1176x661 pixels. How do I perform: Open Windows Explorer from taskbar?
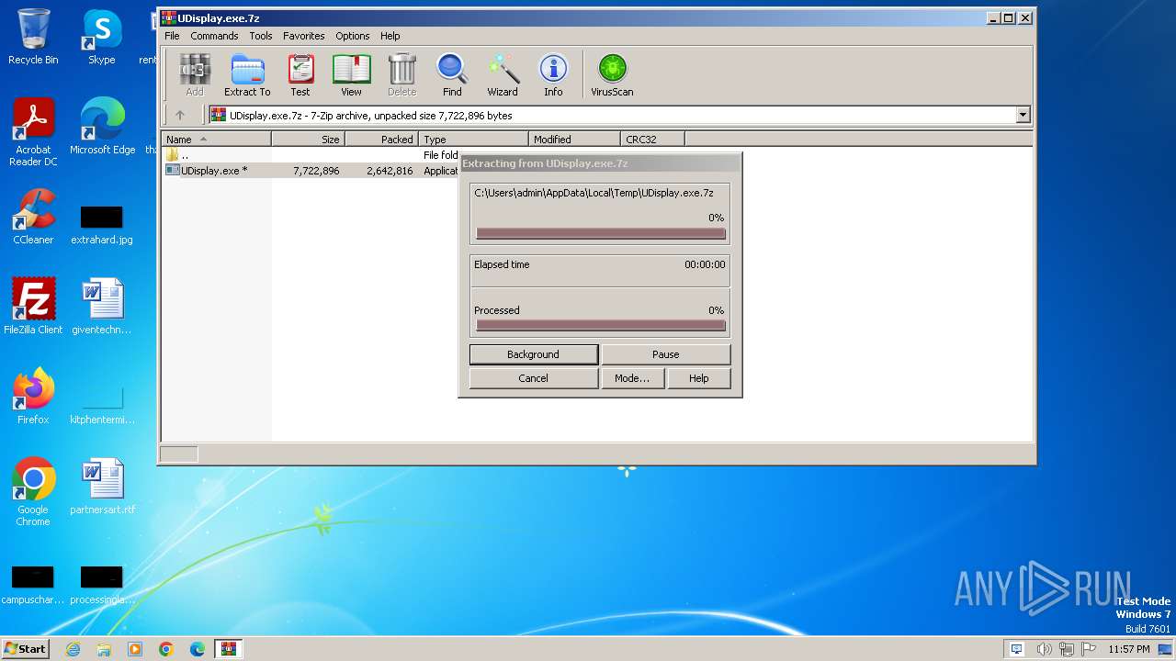click(104, 649)
